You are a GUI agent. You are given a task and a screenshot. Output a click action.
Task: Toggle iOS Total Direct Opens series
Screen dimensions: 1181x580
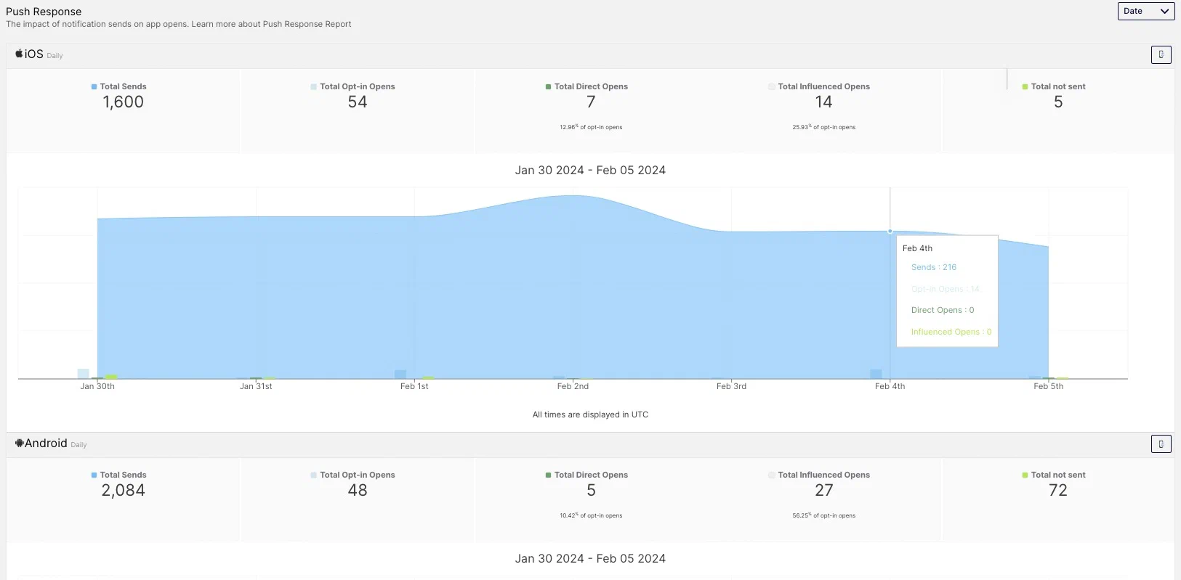coord(590,86)
